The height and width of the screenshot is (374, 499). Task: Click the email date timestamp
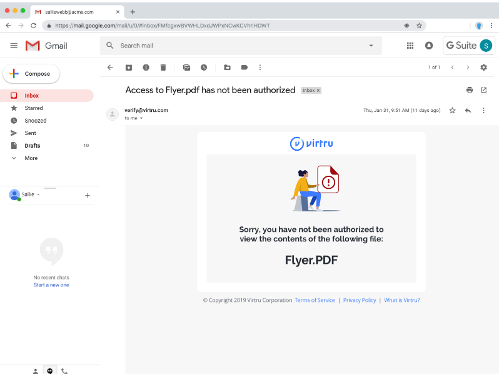pos(402,111)
